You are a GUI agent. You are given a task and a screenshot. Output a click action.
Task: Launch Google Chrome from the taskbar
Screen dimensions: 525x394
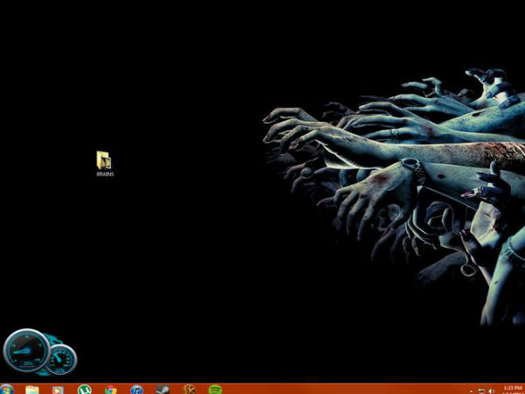coord(110,389)
